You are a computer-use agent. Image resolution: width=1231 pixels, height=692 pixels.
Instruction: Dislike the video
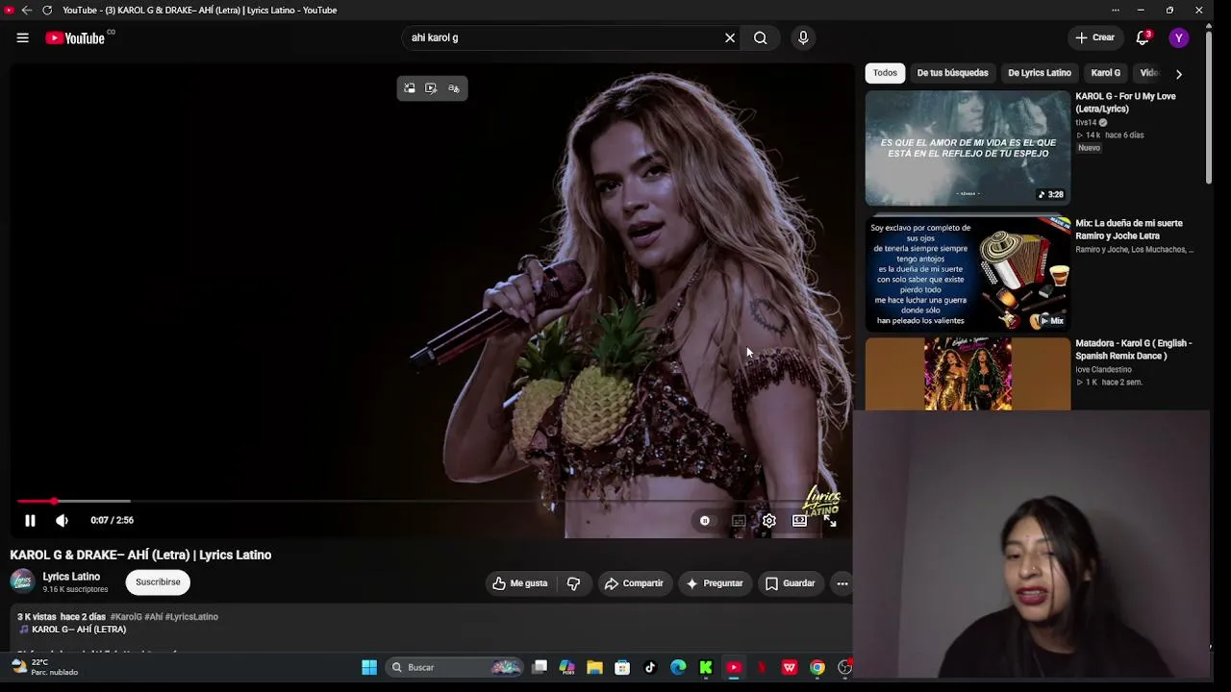coord(573,583)
